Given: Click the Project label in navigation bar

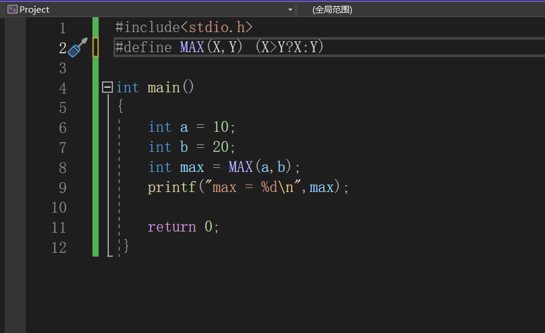Looking at the screenshot, I should (x=34, y=10).
